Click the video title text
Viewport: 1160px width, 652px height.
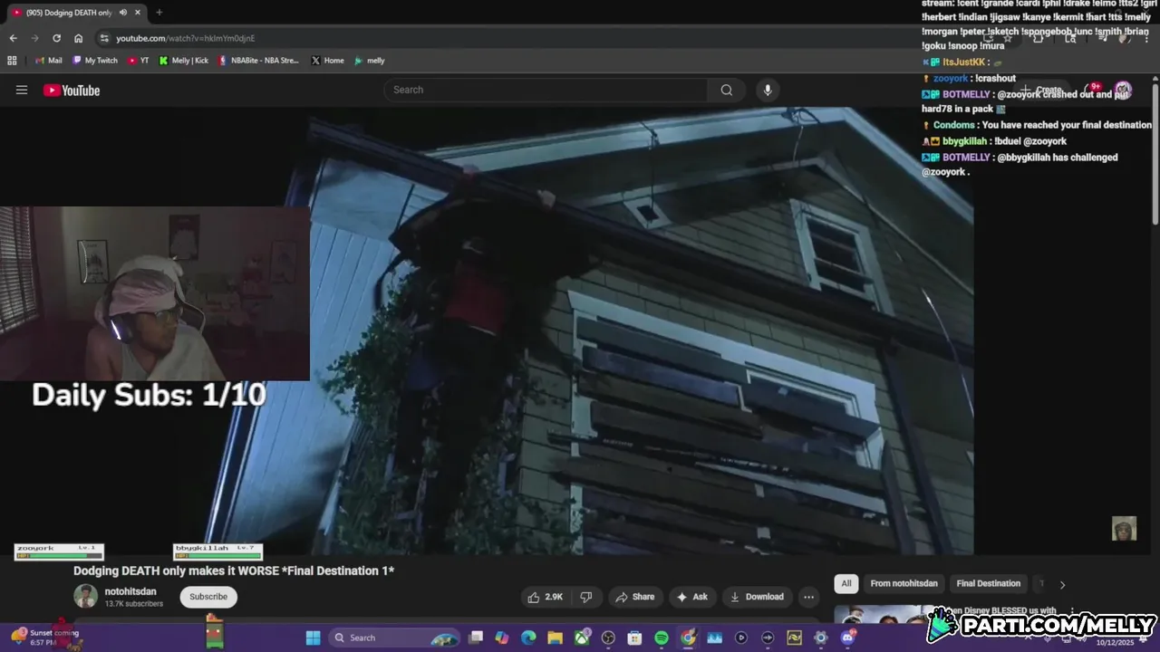click(x=234, y=570)
